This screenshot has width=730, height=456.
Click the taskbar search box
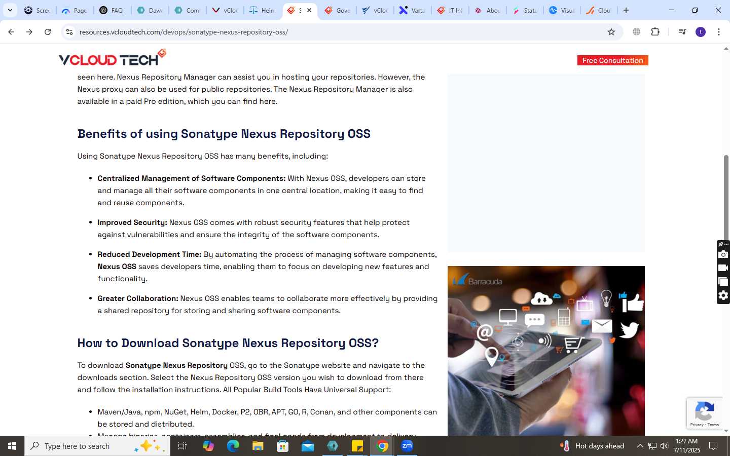[97, 446]
